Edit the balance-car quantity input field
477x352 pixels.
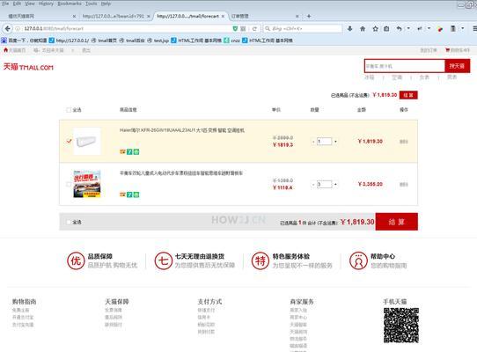[x=324, y=185]
